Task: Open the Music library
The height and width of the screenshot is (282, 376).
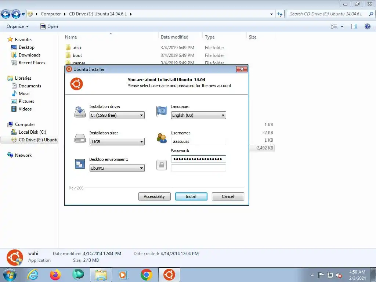Action: coord(25,94)
